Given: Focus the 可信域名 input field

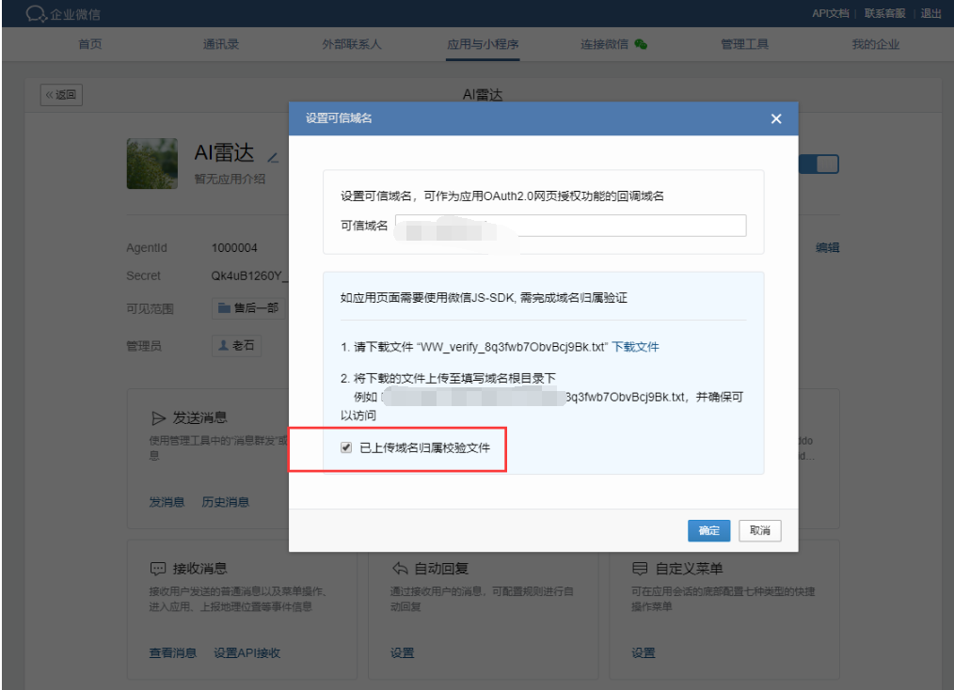Looking at the screenshot, I should tap(571, 226).
